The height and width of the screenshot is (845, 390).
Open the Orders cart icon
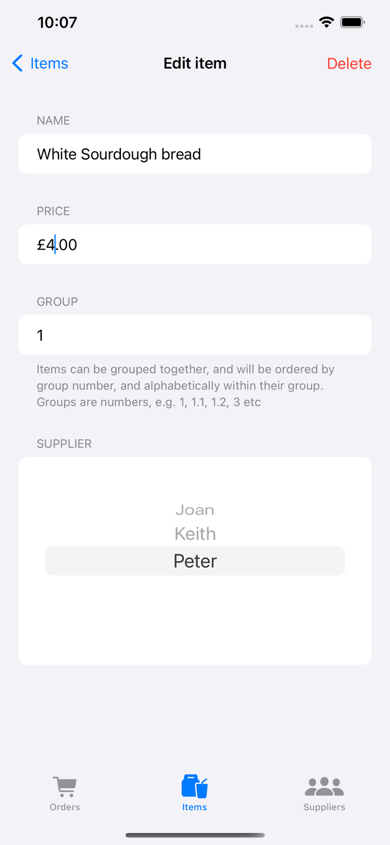point(65,785)
